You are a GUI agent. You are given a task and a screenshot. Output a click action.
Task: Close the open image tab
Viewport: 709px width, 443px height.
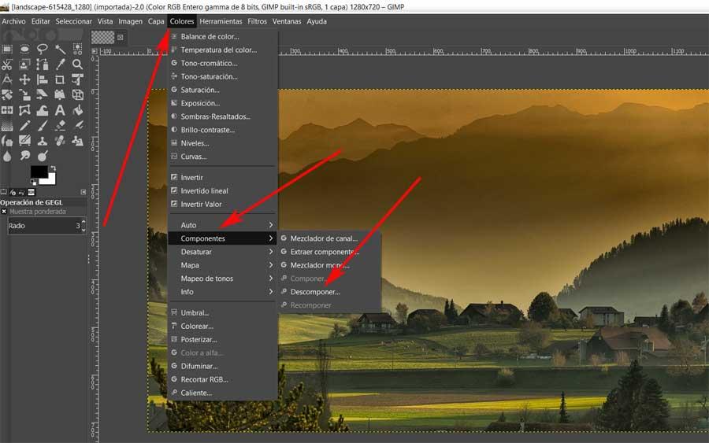pyautogui.click(x=121, y=37)
